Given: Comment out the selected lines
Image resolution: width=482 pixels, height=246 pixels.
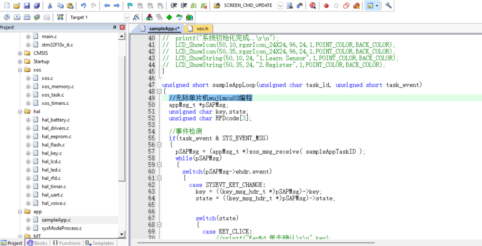Looking at the screenshot, I should [194, 5].
